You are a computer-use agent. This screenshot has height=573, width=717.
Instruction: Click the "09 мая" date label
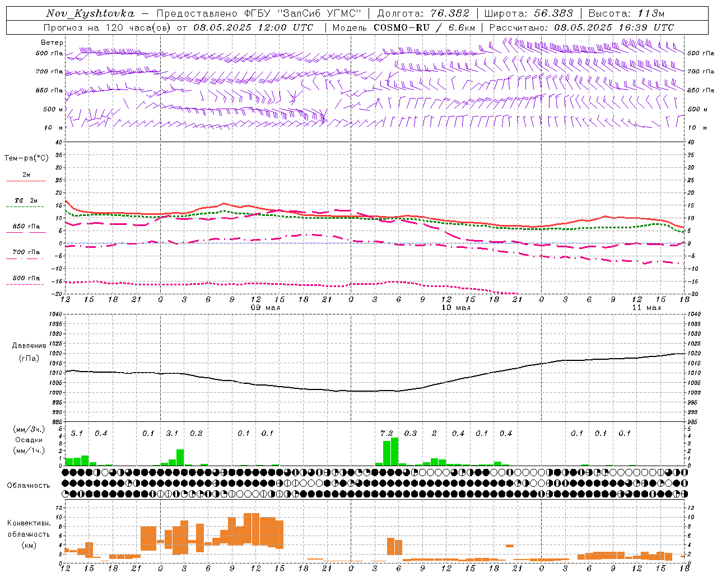265,308
